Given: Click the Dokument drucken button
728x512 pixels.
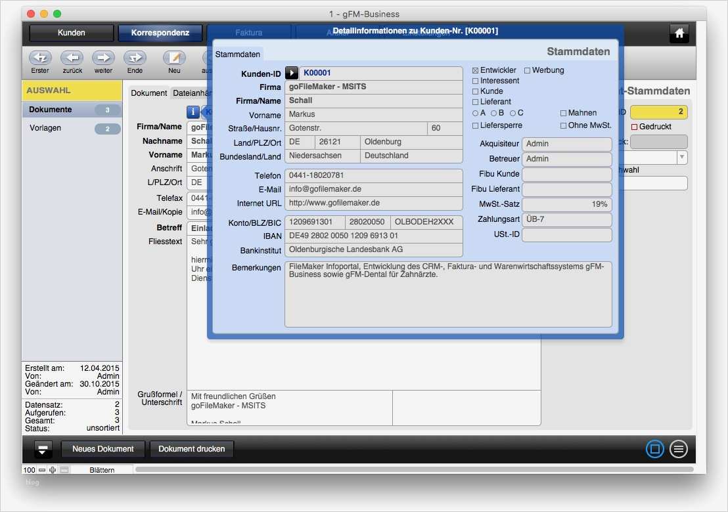Looking at the screenshot, I should point(192,449).
